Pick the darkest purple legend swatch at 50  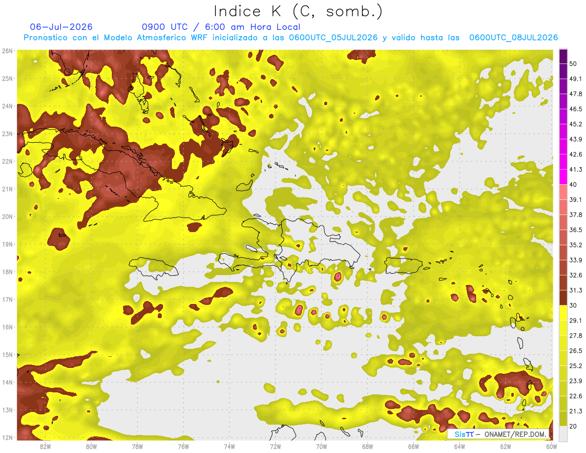pos(563,56)
